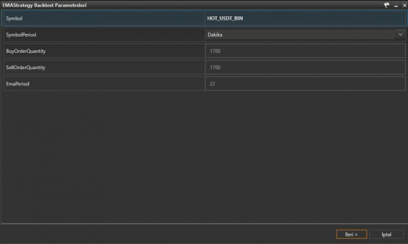408x244 pixels.
Task: Click the EMAStrategy Backtest Parametreleri title
Action: point(44,5)
